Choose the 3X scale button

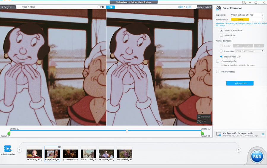click(248, 46)
